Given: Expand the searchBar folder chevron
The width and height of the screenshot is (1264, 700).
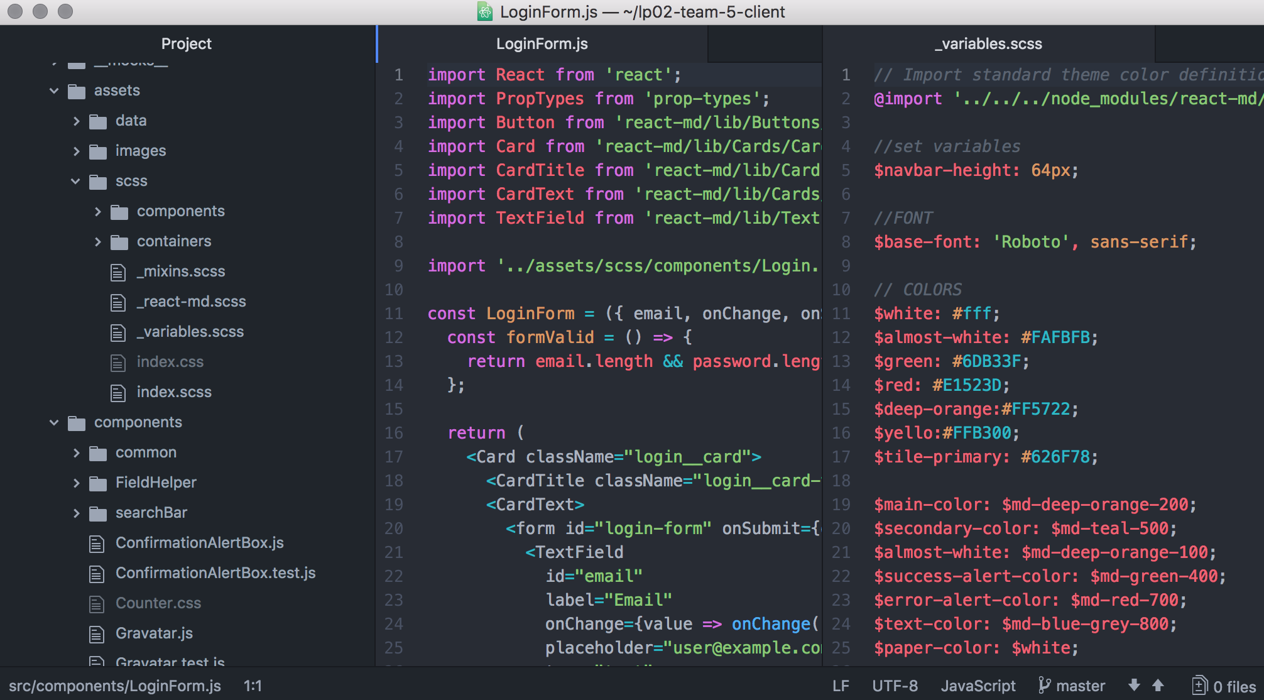Looking at the screenshot, I should pyautogui.click(x=76, y=513).
